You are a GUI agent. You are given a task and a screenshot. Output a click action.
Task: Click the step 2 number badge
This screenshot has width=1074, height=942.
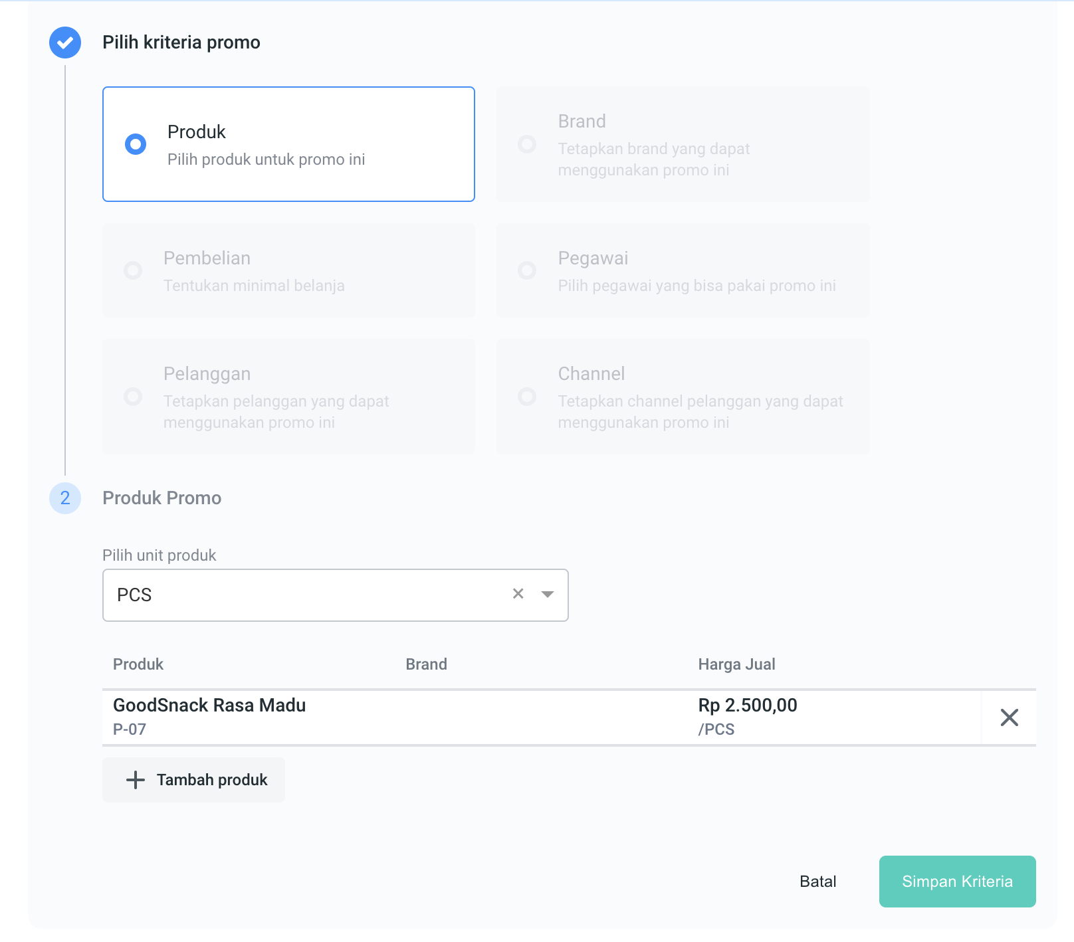tap(65, 498)
